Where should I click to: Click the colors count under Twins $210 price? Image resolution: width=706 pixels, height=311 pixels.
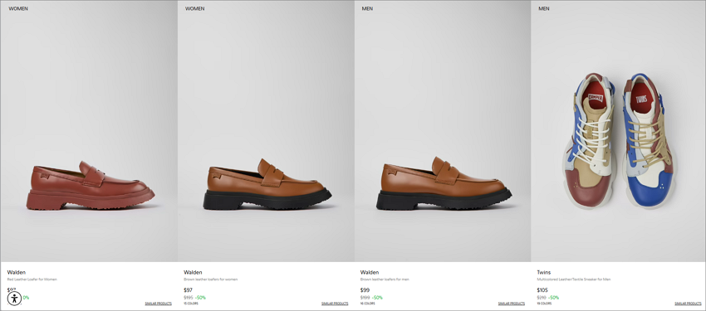click(x=544, y=304)
